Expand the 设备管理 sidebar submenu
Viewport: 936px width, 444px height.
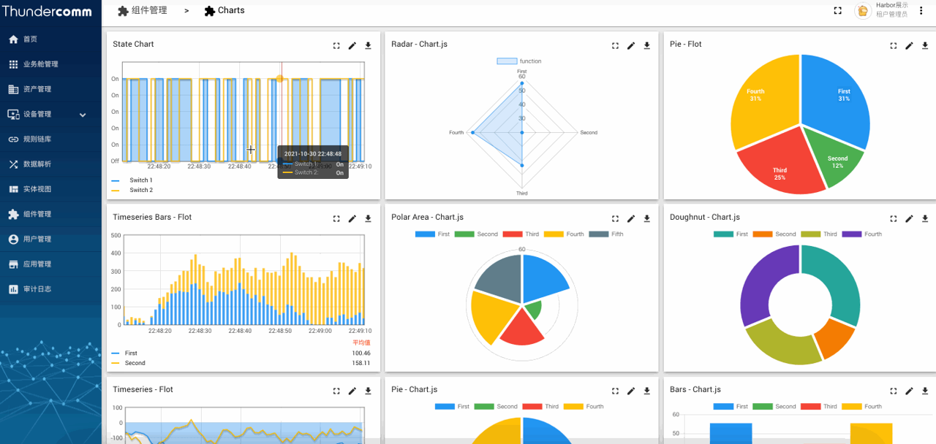coord(83,115)
